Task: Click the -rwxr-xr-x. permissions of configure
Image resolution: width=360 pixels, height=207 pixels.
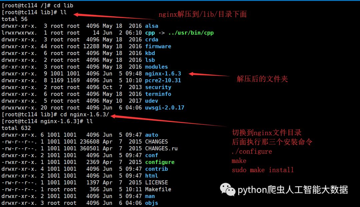Action: tap(19, 162)
